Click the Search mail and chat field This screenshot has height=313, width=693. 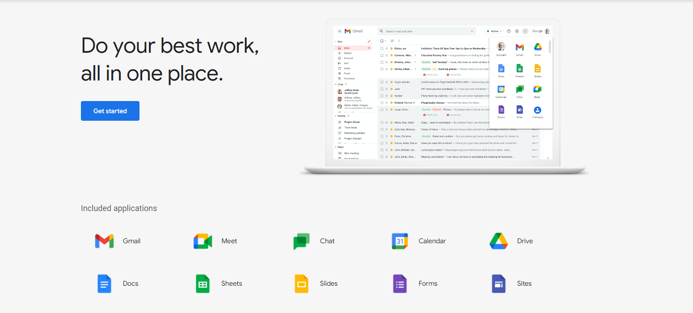[426, 31]
